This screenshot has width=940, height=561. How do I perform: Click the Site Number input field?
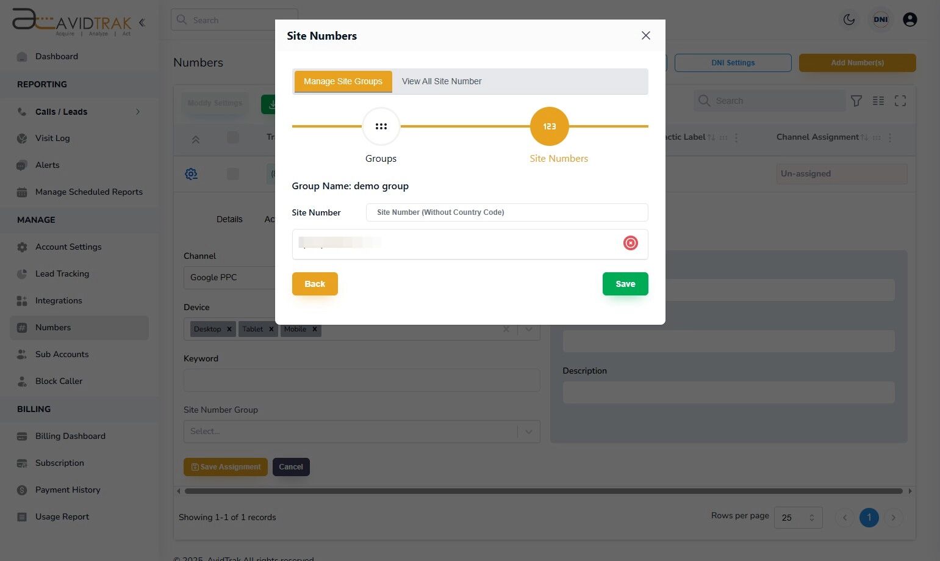[x=506, y=212]
